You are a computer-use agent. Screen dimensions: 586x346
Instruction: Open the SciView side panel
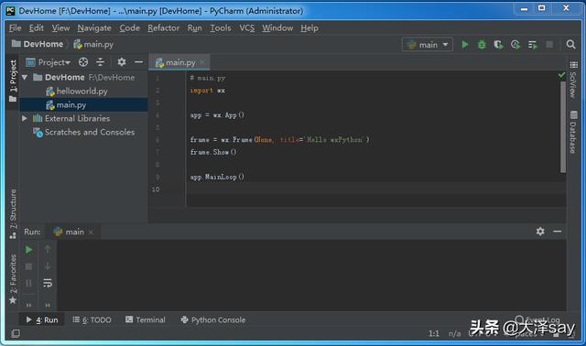[573, 80]
